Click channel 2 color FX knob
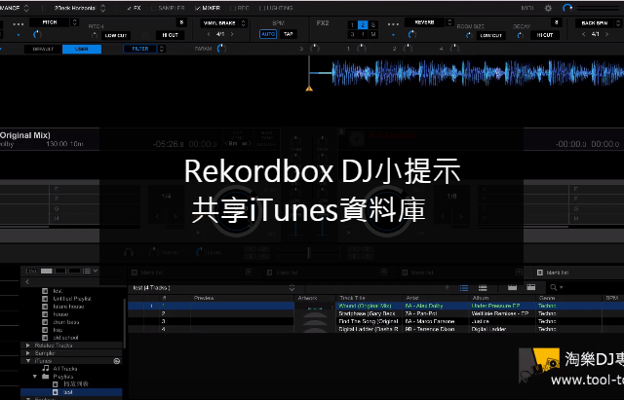 [408, 49]
